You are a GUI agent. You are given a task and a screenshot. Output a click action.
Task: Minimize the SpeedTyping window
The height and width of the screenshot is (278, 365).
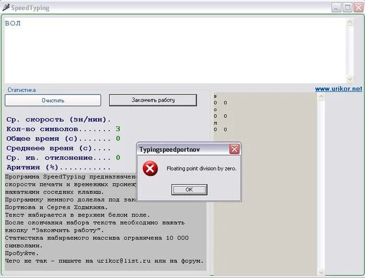pyautogui.click(x=336, y=8)
